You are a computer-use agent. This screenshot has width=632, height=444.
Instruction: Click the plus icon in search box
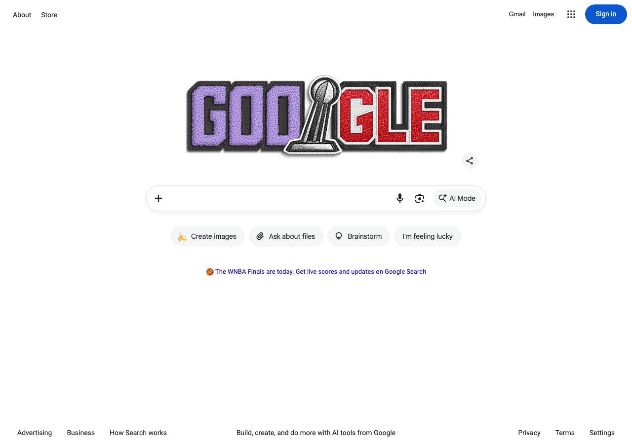click(x=158, y=198)
